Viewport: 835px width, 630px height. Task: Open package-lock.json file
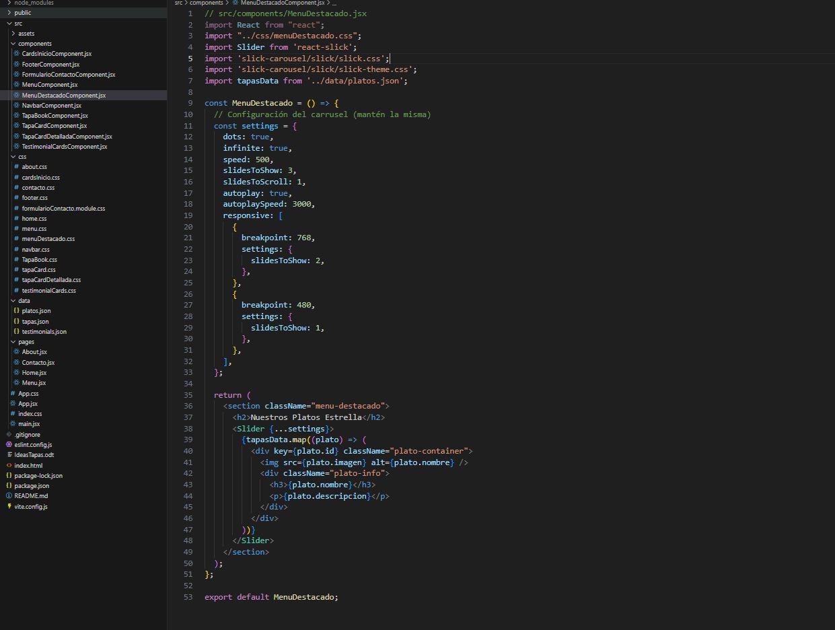[x=38, y=476]
